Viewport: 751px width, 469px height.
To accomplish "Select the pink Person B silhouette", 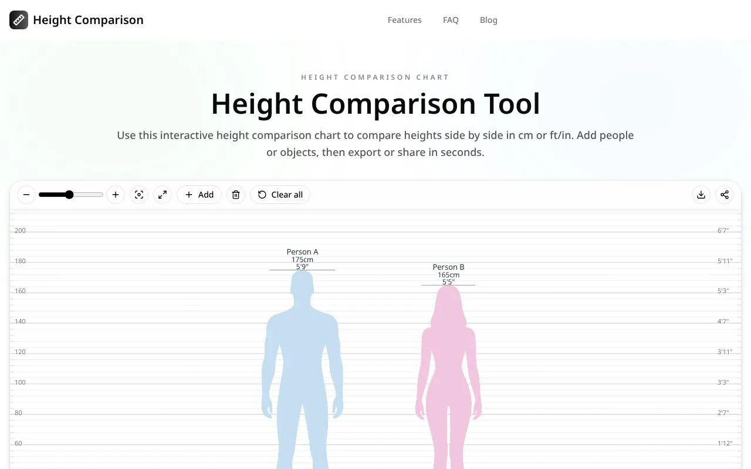I will (449, 377).
